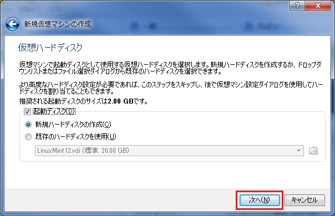Open the LinuxMint12.vdi disk dropdown
Screen dimensions: 335x216
pyautogui.click(x=169, y=151)
